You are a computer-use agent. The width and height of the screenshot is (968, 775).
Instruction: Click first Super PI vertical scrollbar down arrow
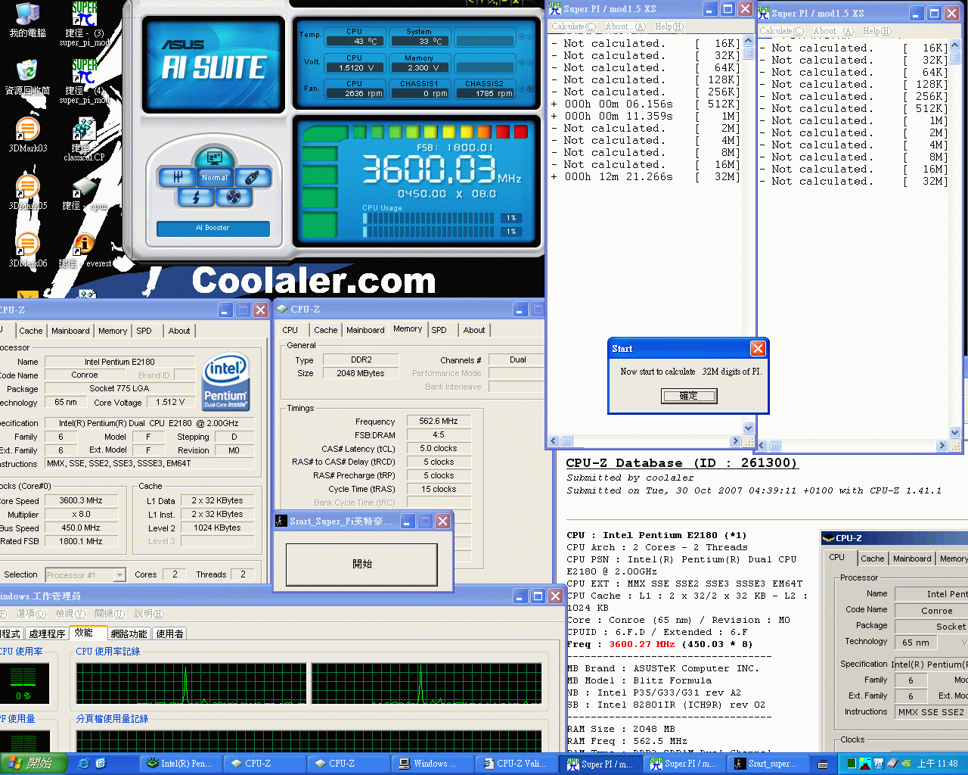point(748,428)
